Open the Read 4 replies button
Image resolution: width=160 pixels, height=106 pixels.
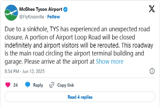[80, 97]
